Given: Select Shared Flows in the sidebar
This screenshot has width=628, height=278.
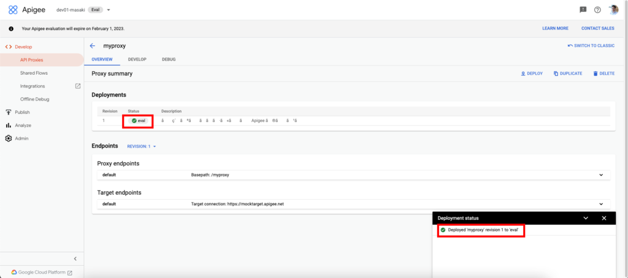Looking at the screenshot, I should 34,73.
